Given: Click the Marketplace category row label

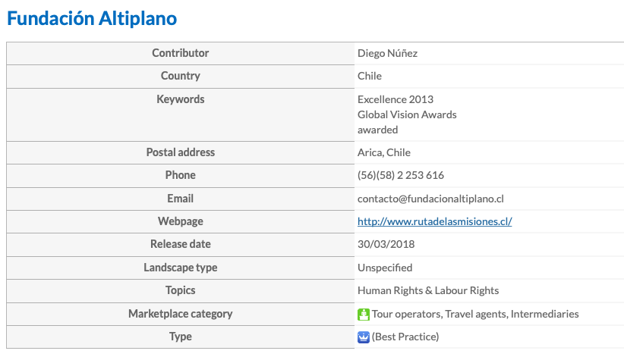Looking at the screenshot, I should (x=180, y=314).
